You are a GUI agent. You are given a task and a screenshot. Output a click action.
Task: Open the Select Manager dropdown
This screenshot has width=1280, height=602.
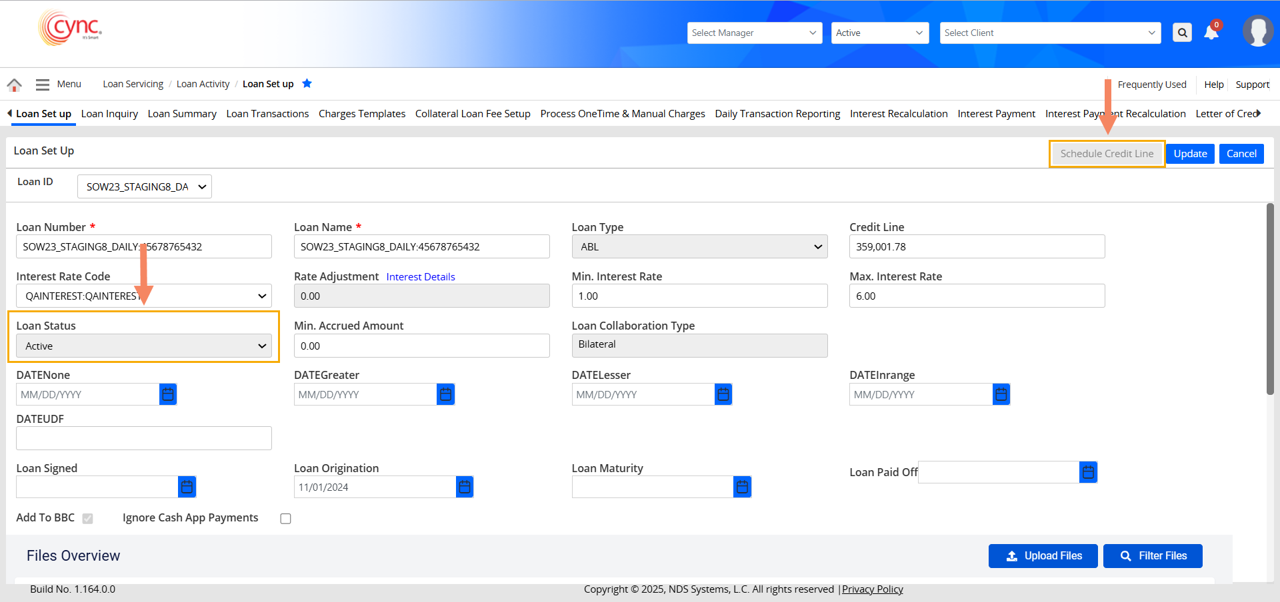(754, 33)
